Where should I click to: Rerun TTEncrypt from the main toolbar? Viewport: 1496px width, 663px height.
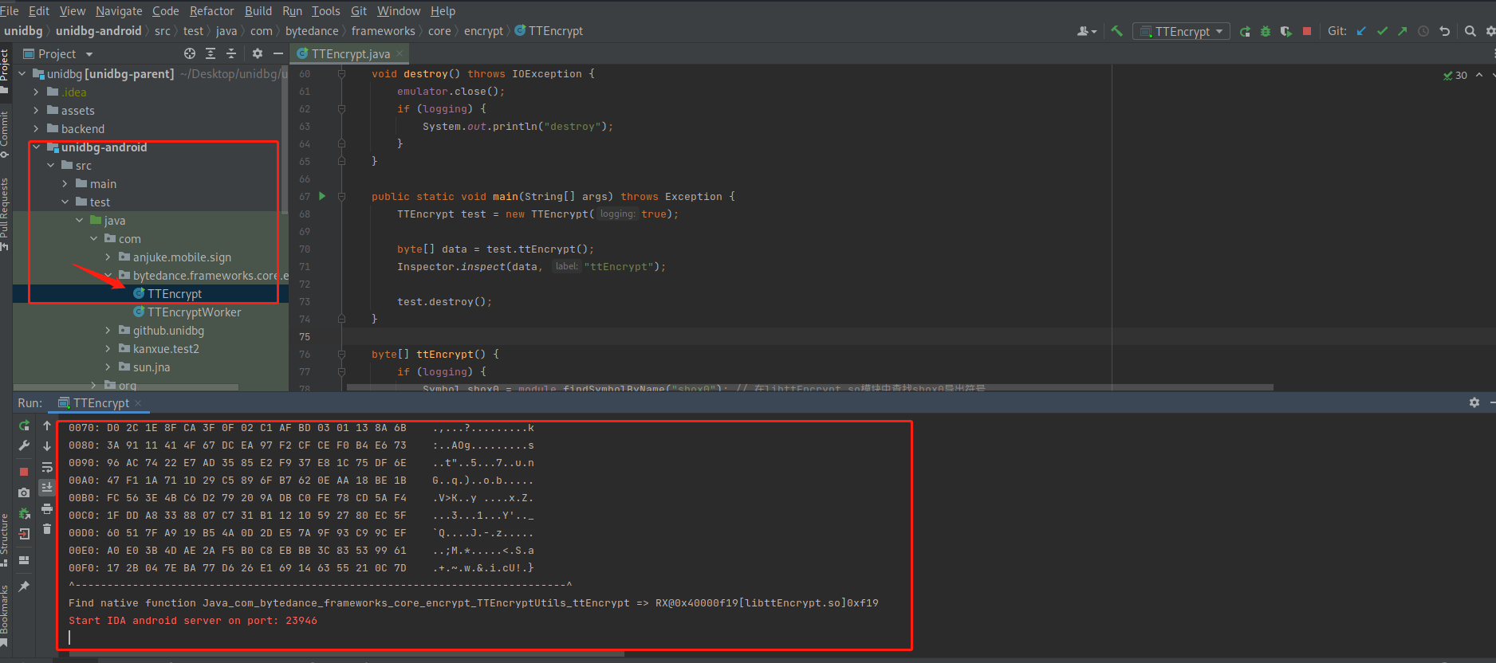point(1245,31)
